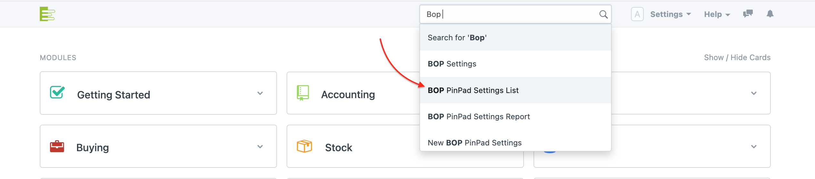Click the user avatar letter A

click(x=637, y=14)
